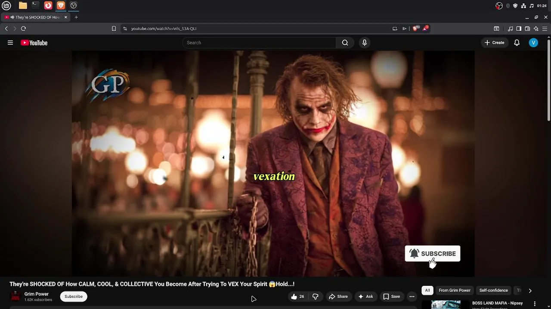Open Grim Power channel name link

point(37,294)
